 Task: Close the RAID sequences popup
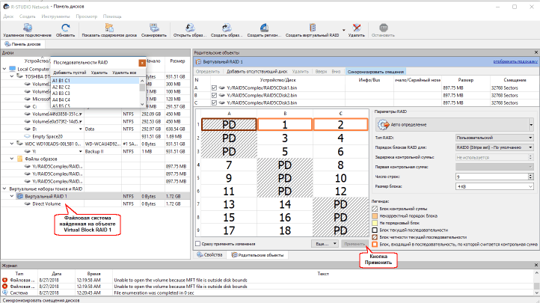(x=142, y=63)
